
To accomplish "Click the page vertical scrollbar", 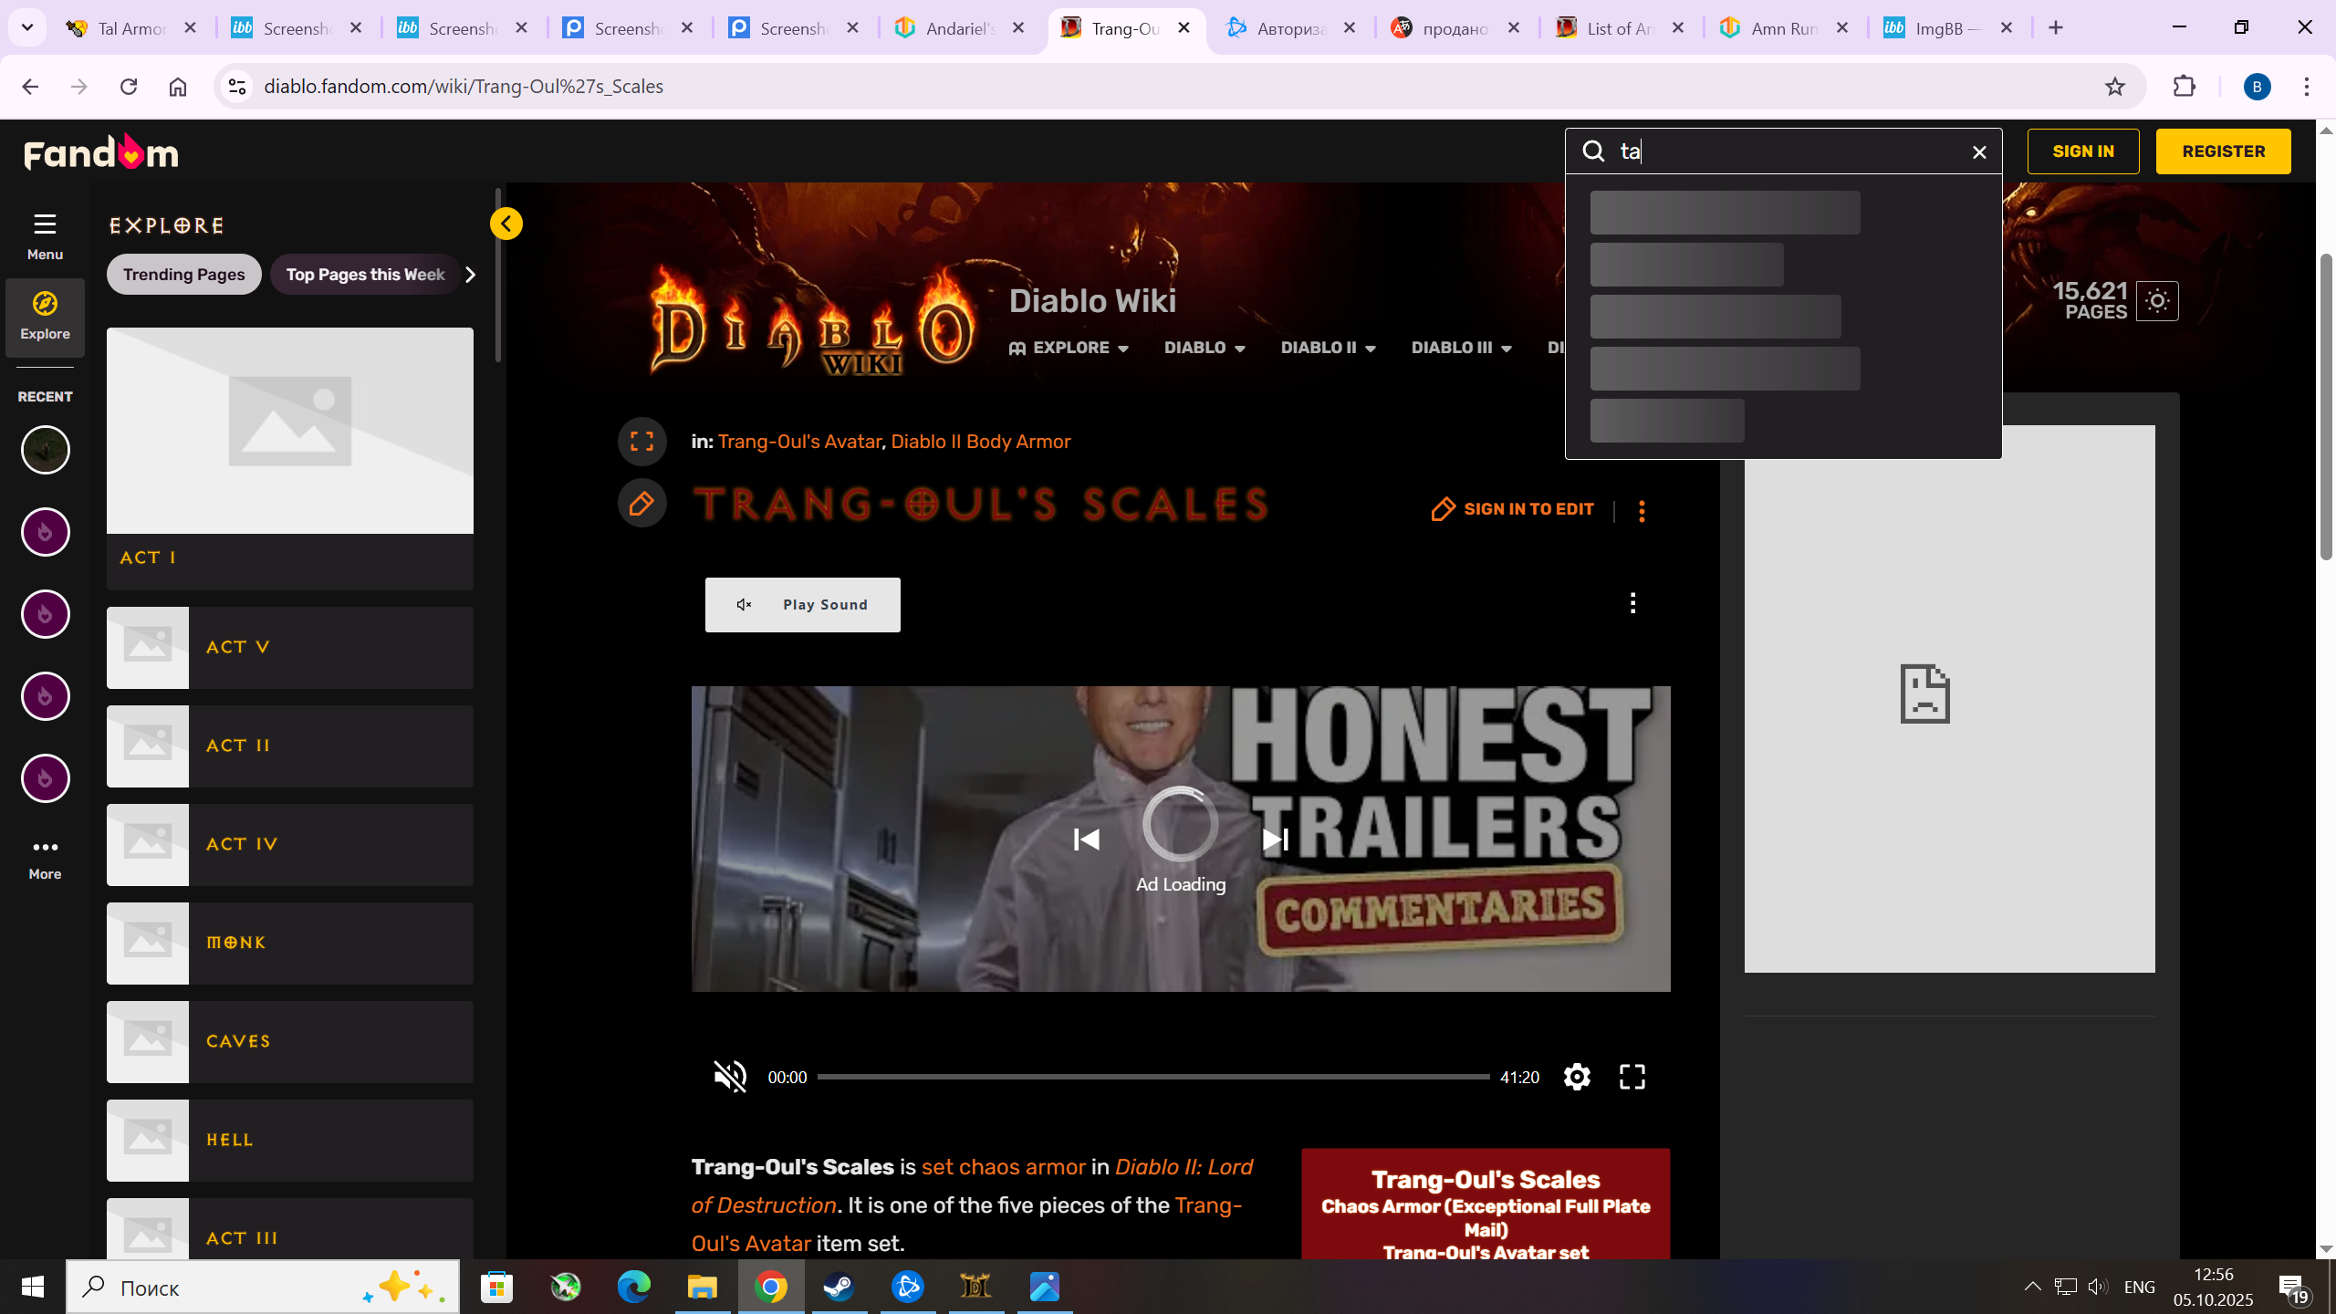I will 2326,406.
